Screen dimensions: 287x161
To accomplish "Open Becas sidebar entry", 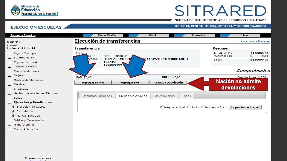I will [x=18, y=98].
